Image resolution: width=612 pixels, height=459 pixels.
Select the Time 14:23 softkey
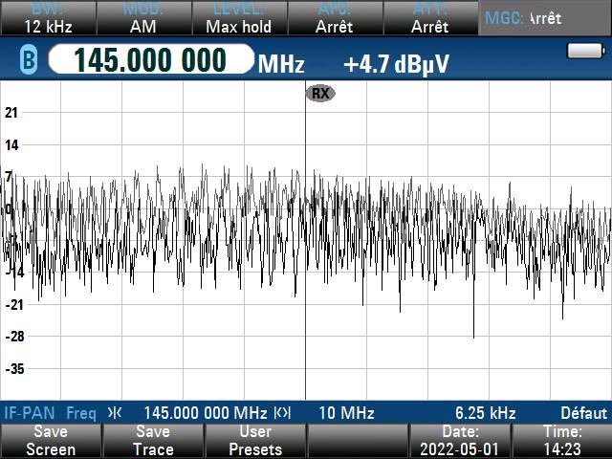[562, 441]
